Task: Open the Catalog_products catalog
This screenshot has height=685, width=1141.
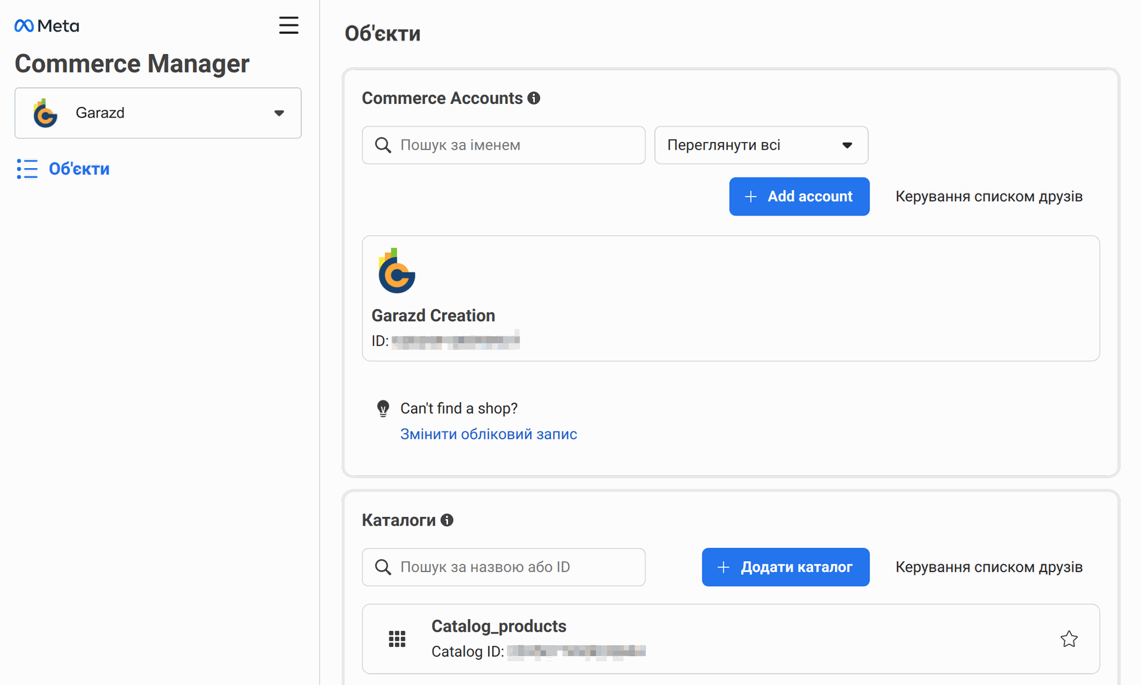Action: [x=731, y=639]
